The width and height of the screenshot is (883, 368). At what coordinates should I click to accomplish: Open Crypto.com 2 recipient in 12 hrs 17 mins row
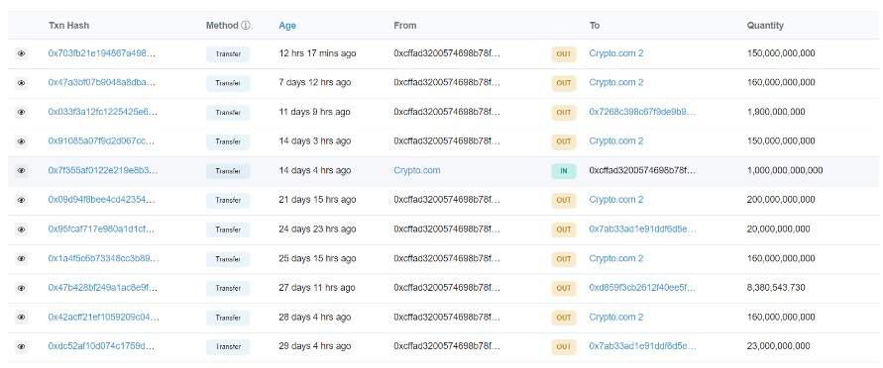pos(616,53)
